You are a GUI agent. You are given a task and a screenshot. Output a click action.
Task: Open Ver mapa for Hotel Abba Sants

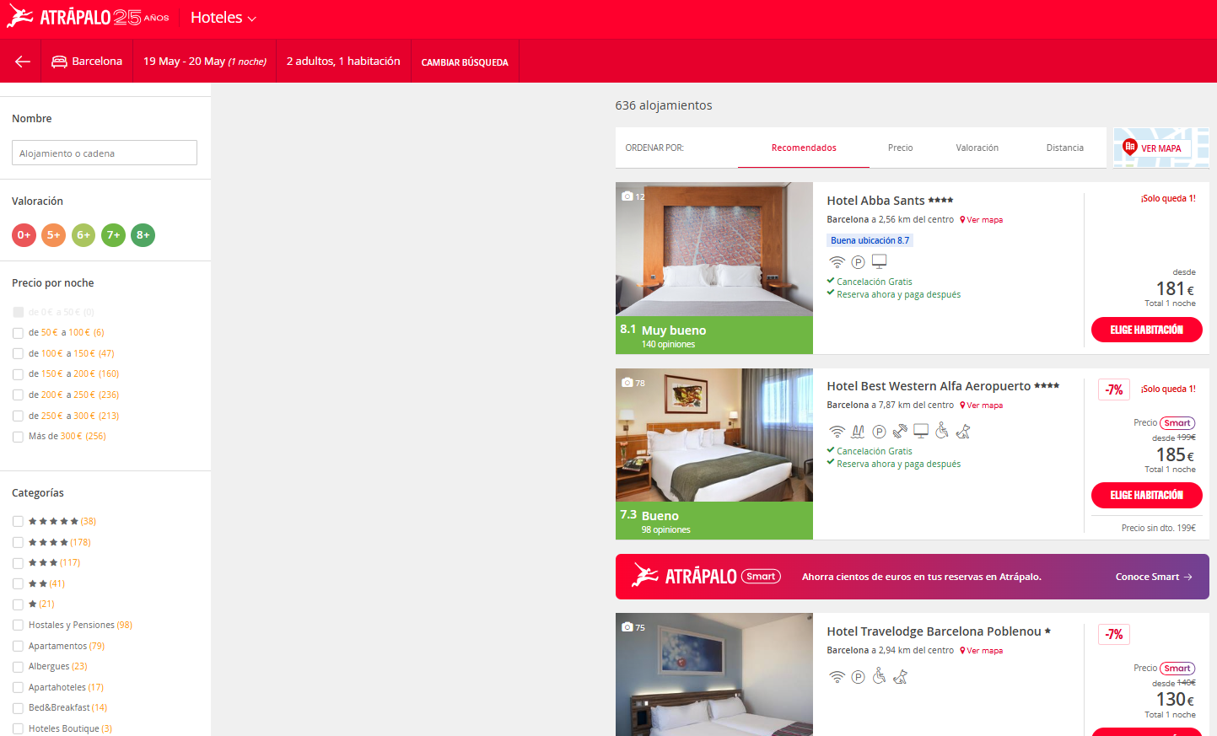pyautogui.click(x=982, y=220)
